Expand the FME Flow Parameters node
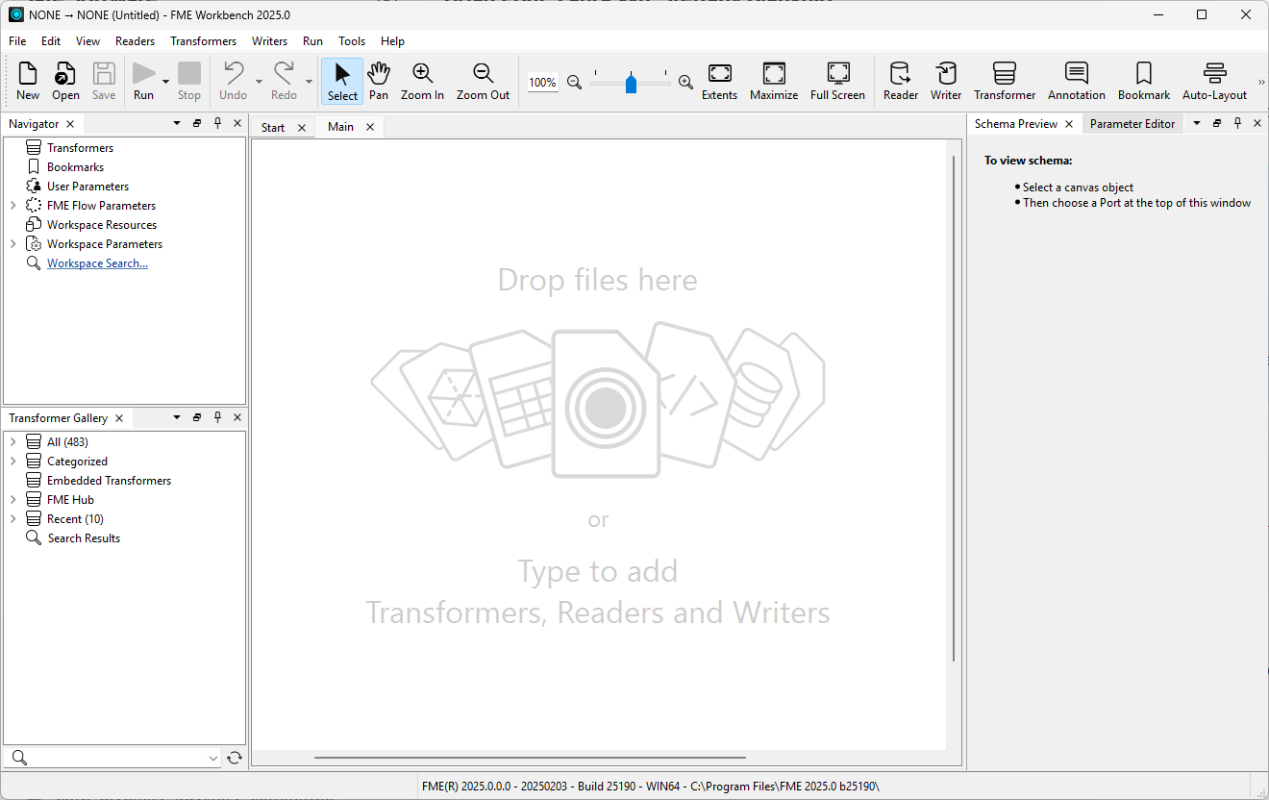Screen dimensions: 1269x800 point(12,206)
